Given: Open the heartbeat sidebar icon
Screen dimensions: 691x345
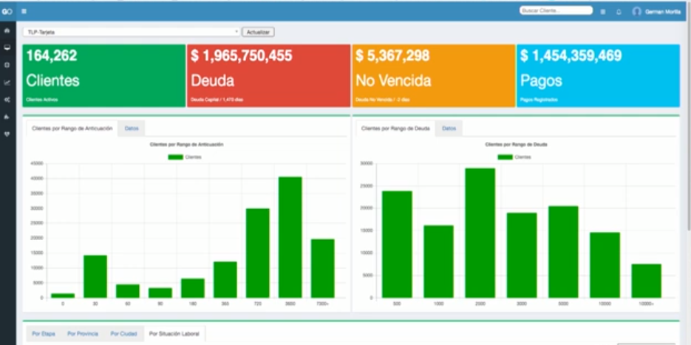Looking at the screenshot, I should 7,134.
